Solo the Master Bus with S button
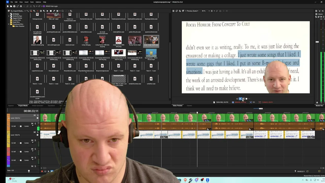This screenshot has width=325, height=183. 324,17
